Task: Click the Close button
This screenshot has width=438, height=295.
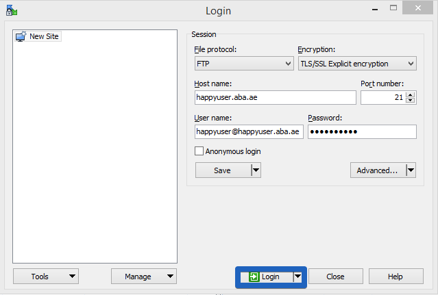Action: [x=335, y=277]
